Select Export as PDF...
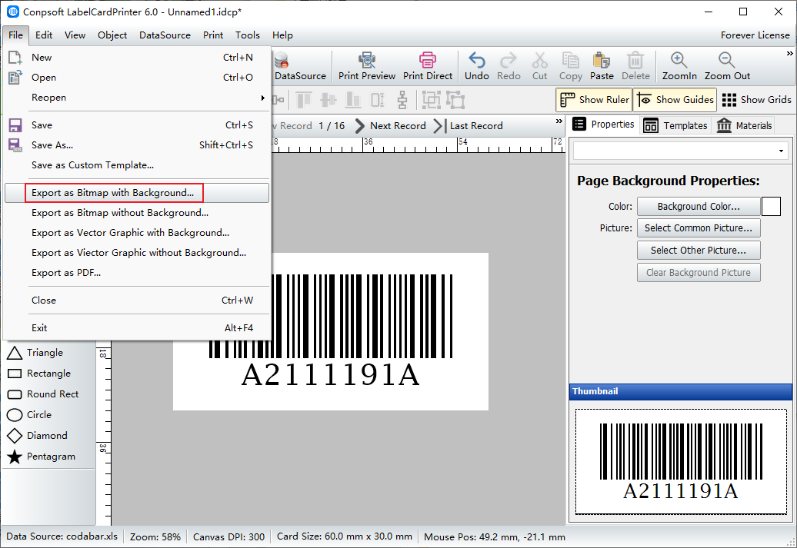Viewport: 797px width, 548px height. click(136, 273)
